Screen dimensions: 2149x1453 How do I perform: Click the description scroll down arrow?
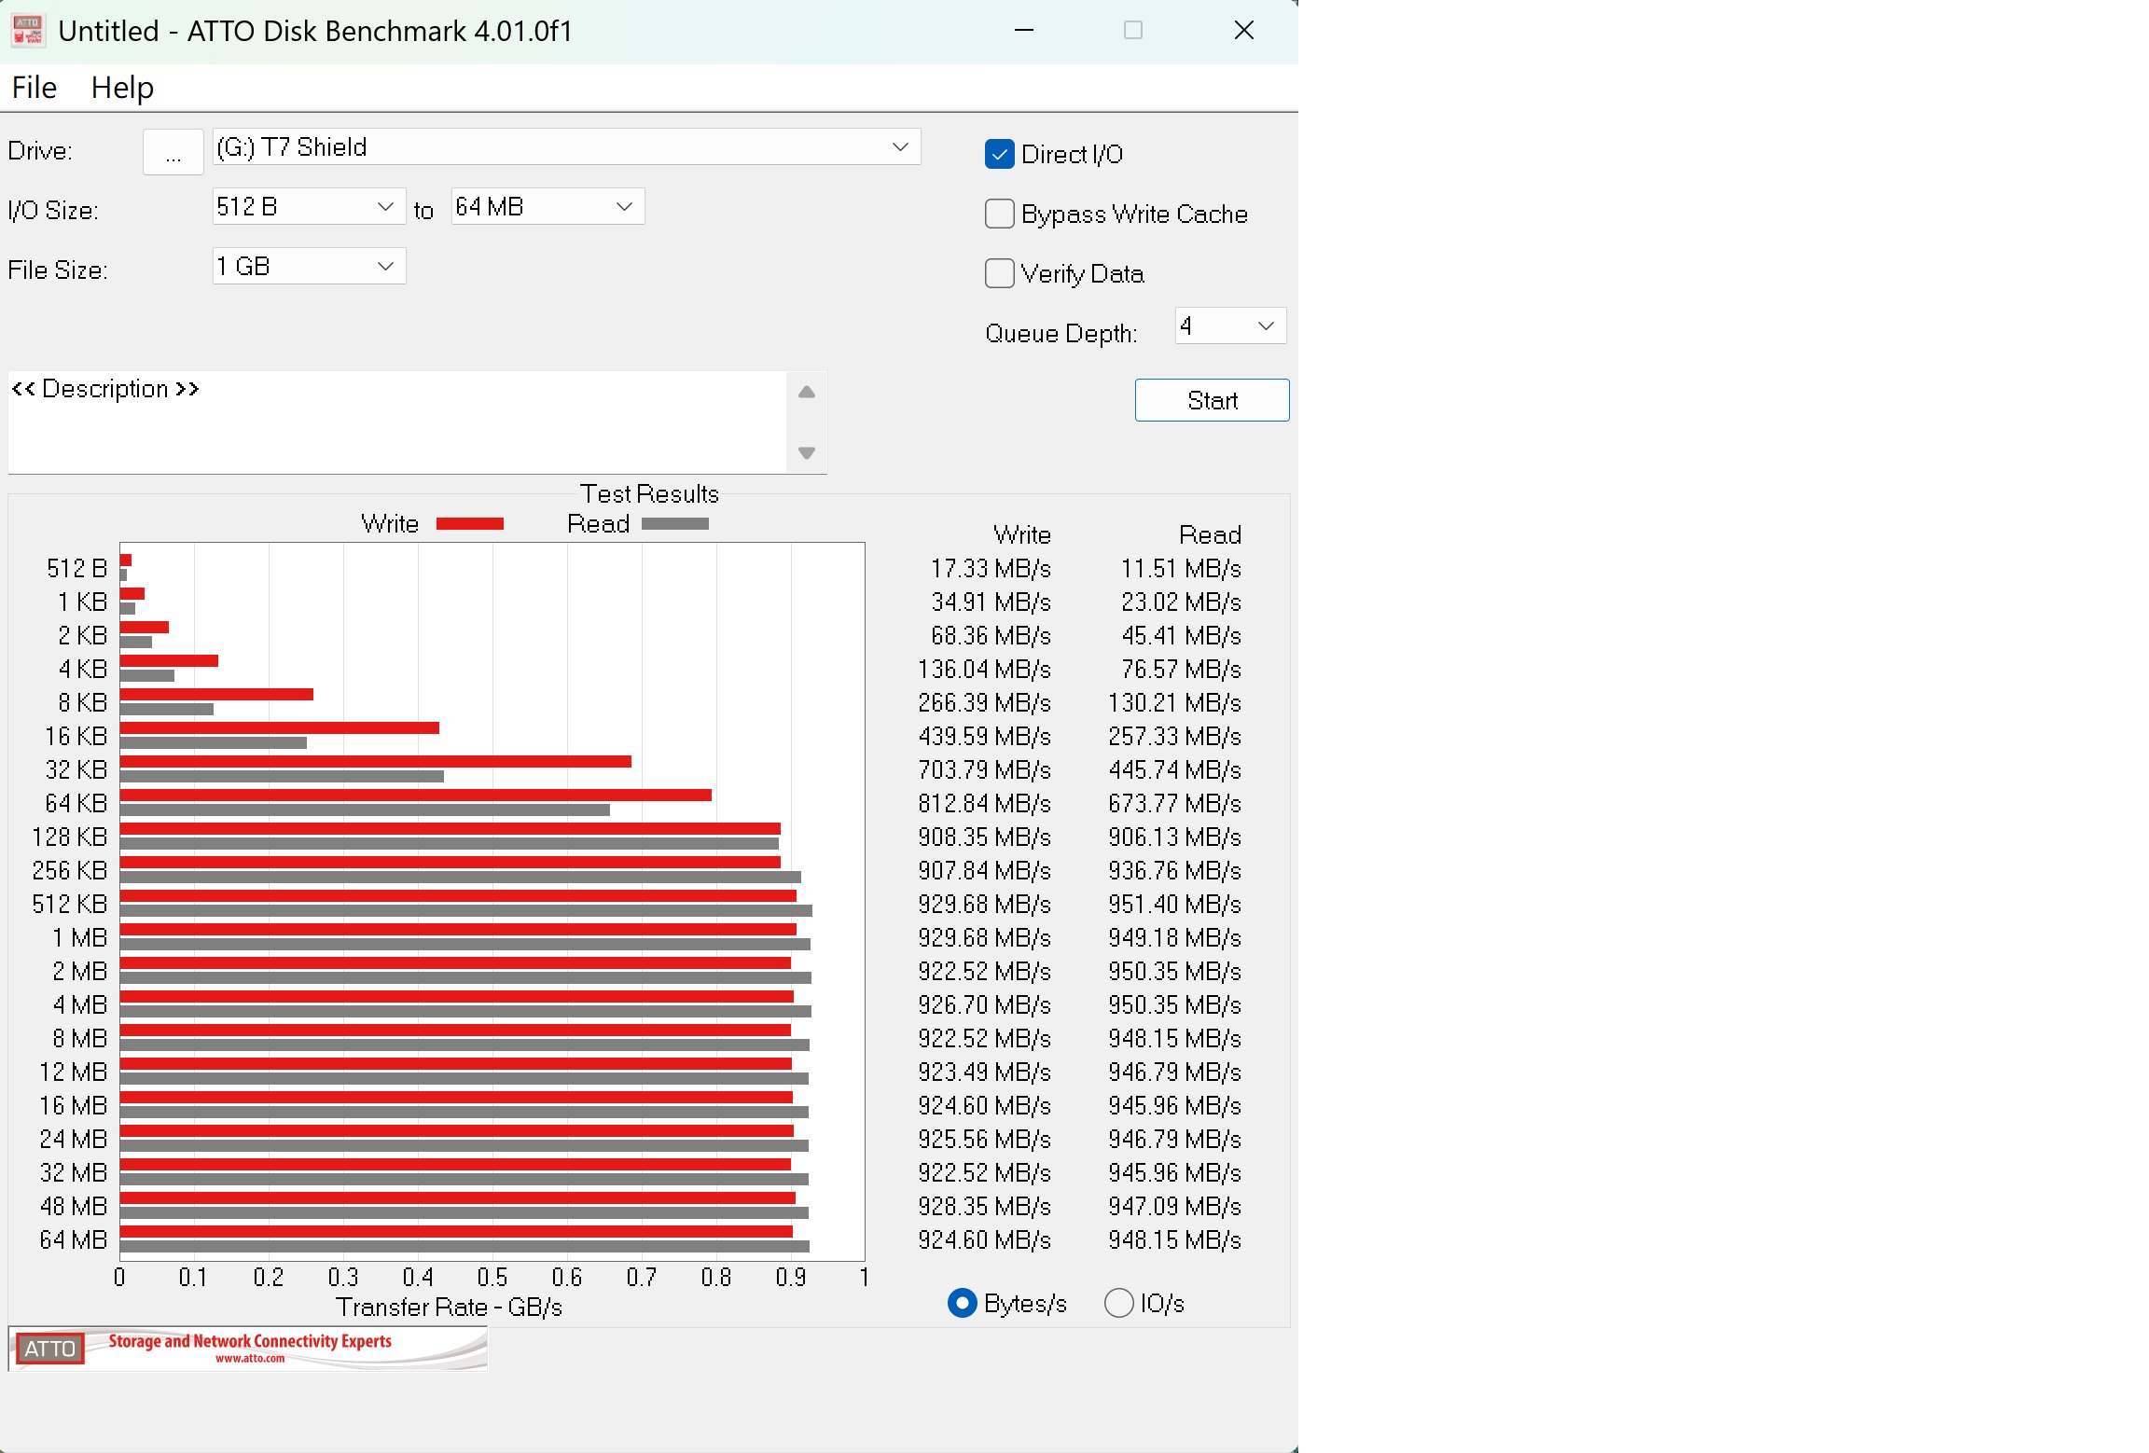(807, 453)
